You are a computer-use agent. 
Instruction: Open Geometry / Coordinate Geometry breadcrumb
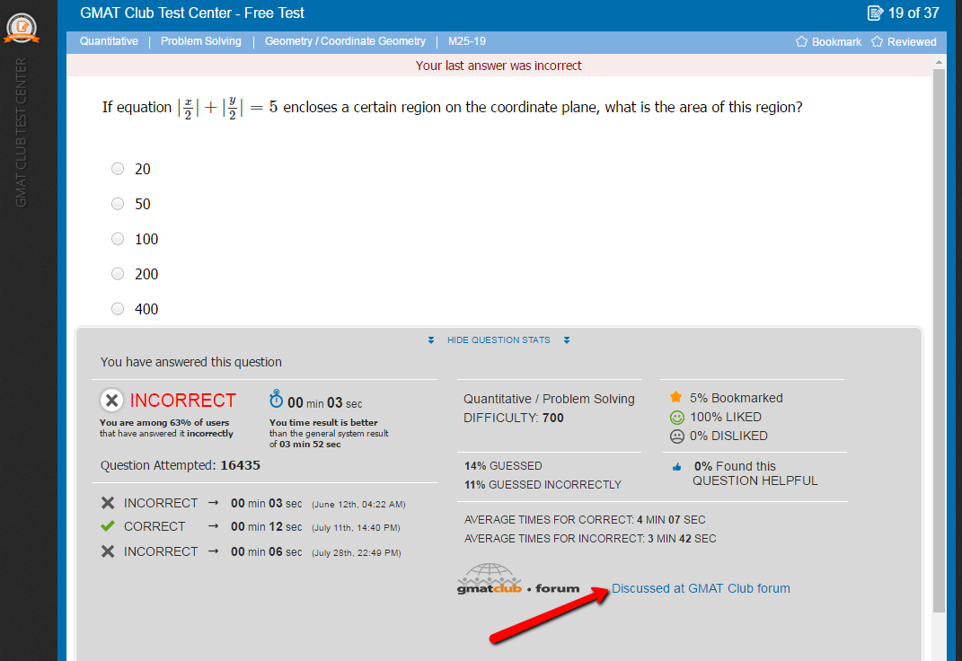(345, 41)
